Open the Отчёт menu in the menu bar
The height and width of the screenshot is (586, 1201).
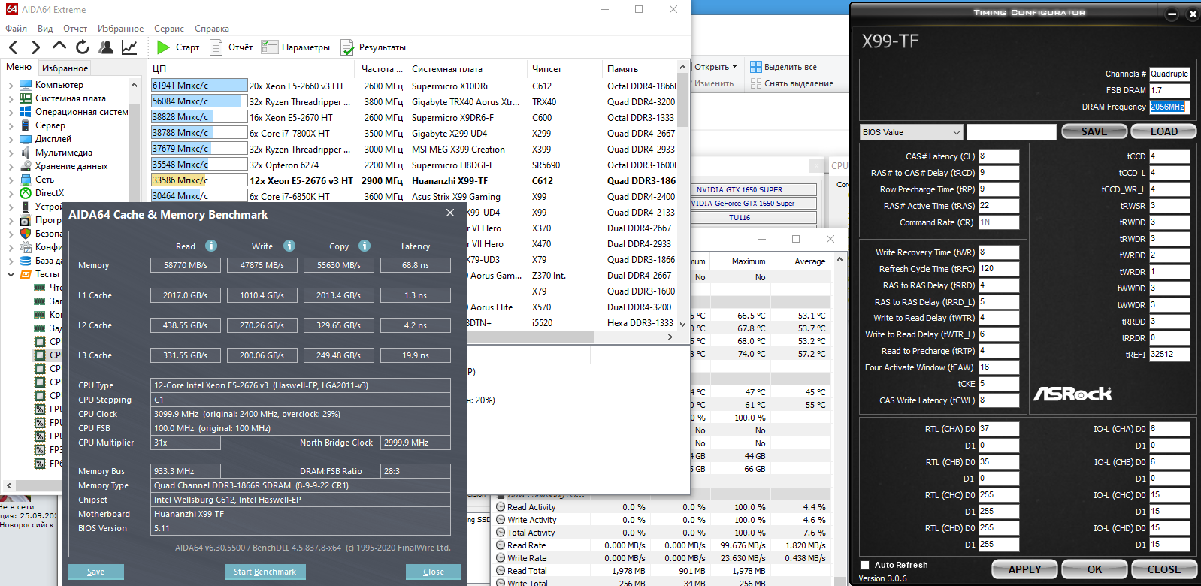75,29
